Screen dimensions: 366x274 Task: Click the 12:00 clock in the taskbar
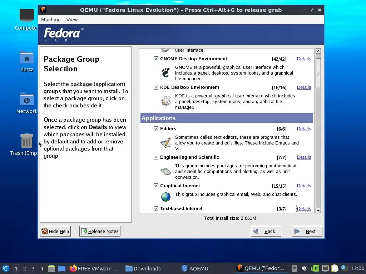tap(357, 268)
